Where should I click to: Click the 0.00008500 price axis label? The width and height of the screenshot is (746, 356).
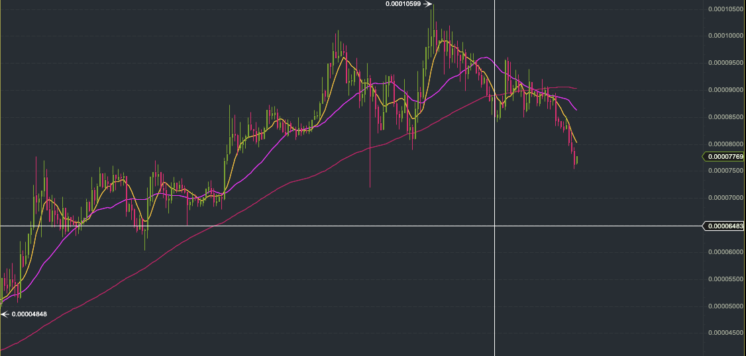(725, 117)
